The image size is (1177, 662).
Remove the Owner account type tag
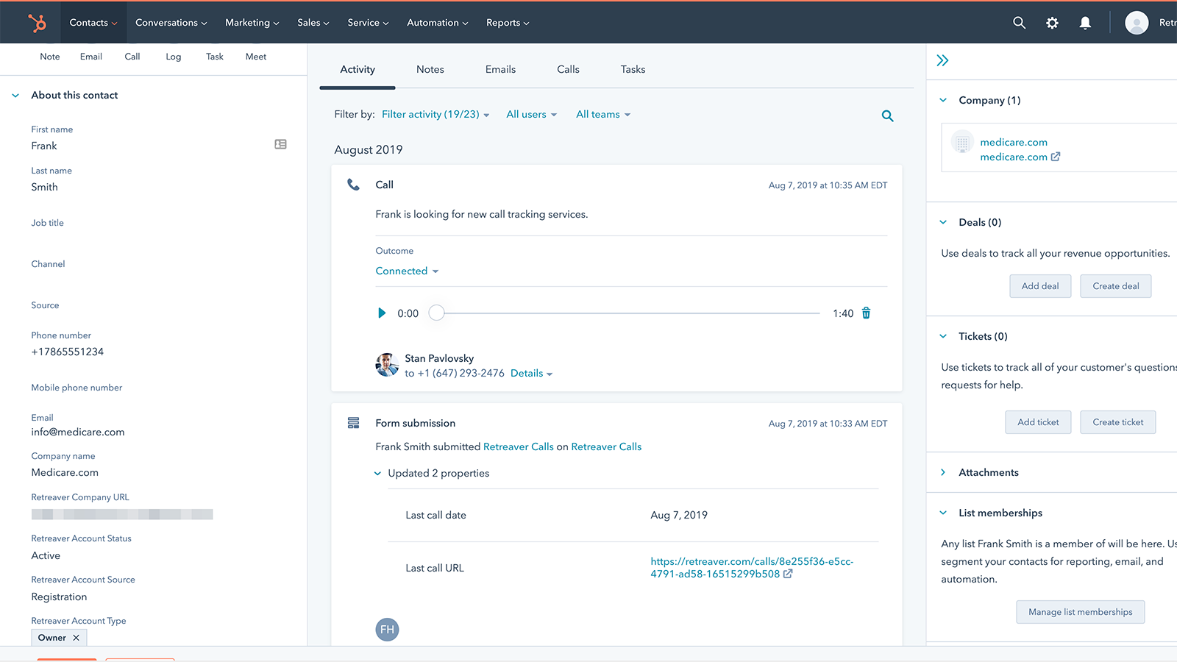click(x=76, y=637)
